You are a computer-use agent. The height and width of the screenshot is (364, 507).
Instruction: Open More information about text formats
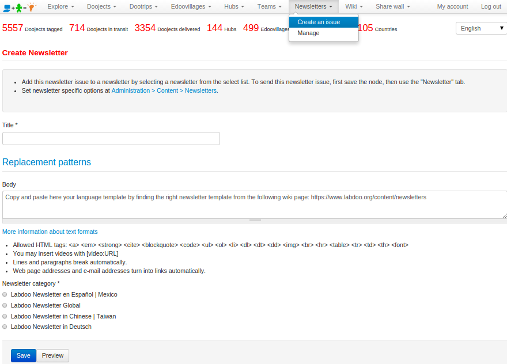pyautogui.click(x=50, y=232)
